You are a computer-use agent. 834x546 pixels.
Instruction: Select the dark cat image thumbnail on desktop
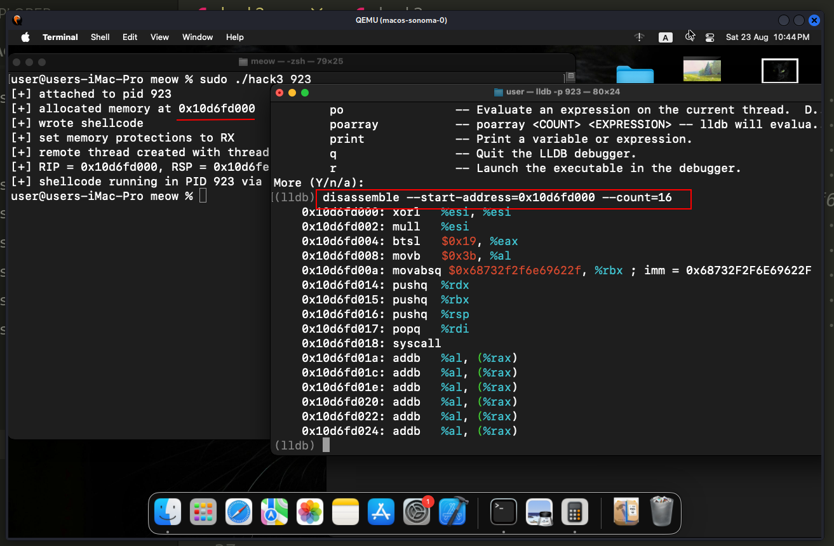780,70
